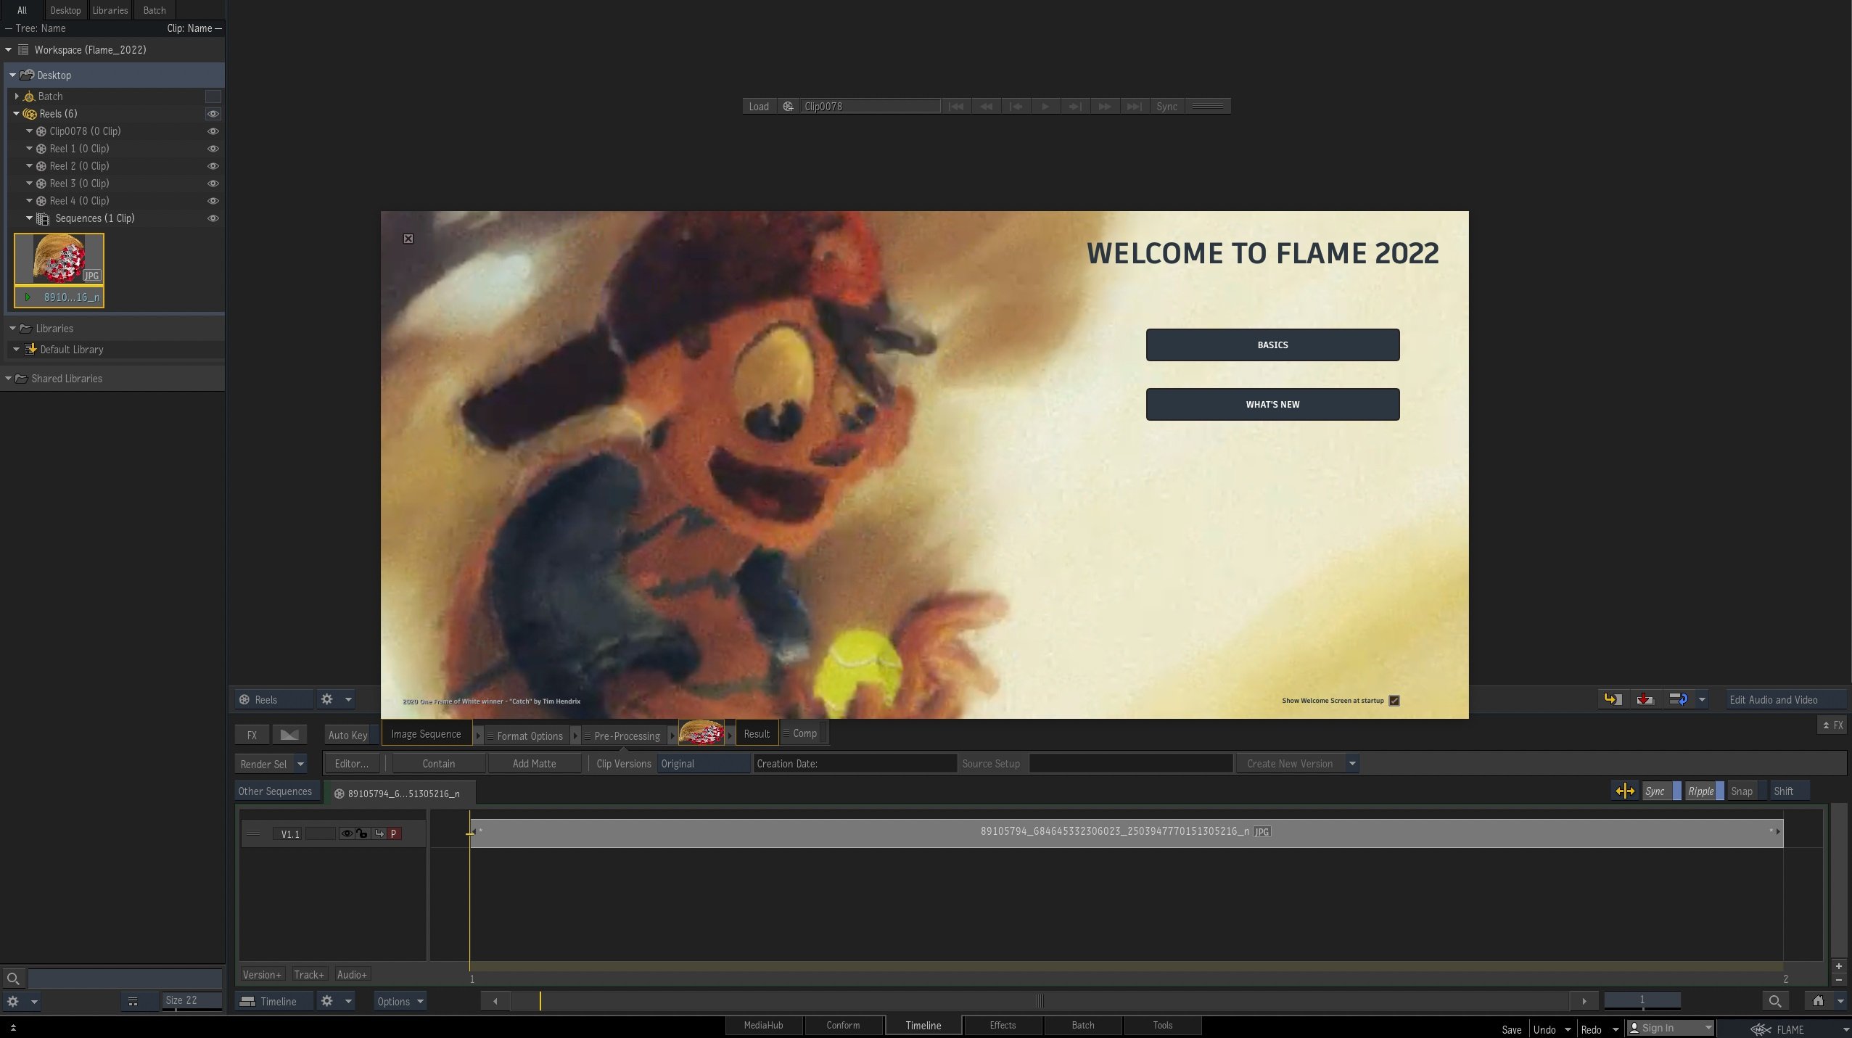1852x1038 pixels.
Task: Expand the Batch tree item
Action: coord(17,96)
